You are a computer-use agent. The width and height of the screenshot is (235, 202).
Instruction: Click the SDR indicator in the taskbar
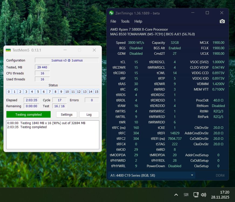[x=186, y=194]
